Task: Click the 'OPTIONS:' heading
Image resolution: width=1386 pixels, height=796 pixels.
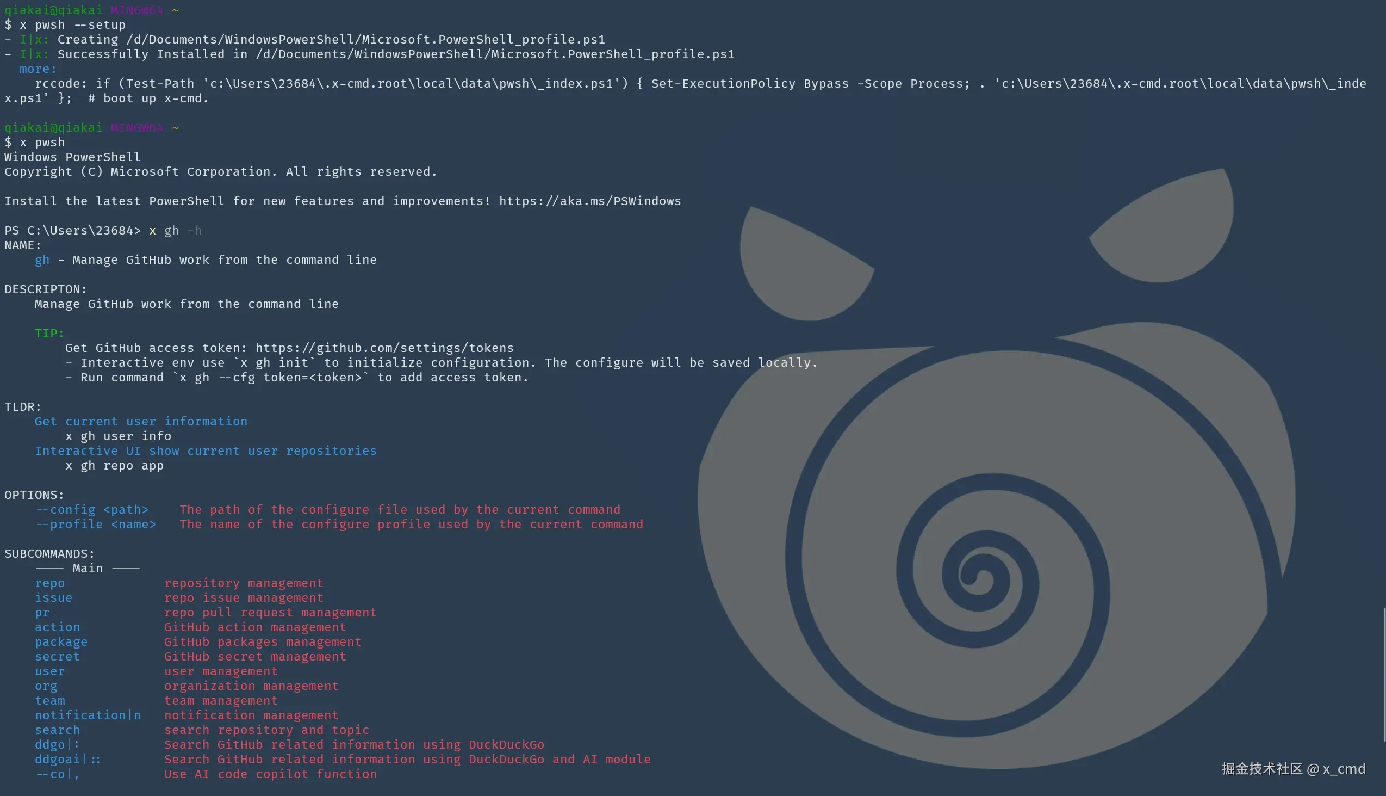Action: (x=34, y=495)
